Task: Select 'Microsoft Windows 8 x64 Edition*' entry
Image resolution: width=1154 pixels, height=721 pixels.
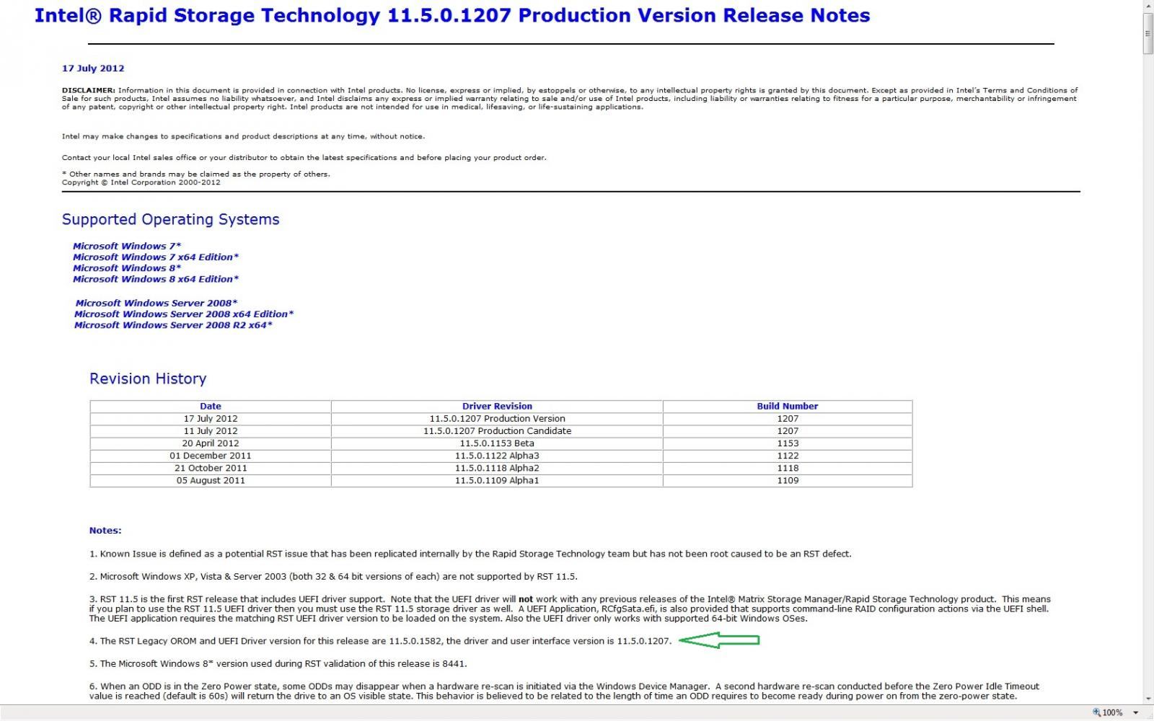Action: point(156,279)
